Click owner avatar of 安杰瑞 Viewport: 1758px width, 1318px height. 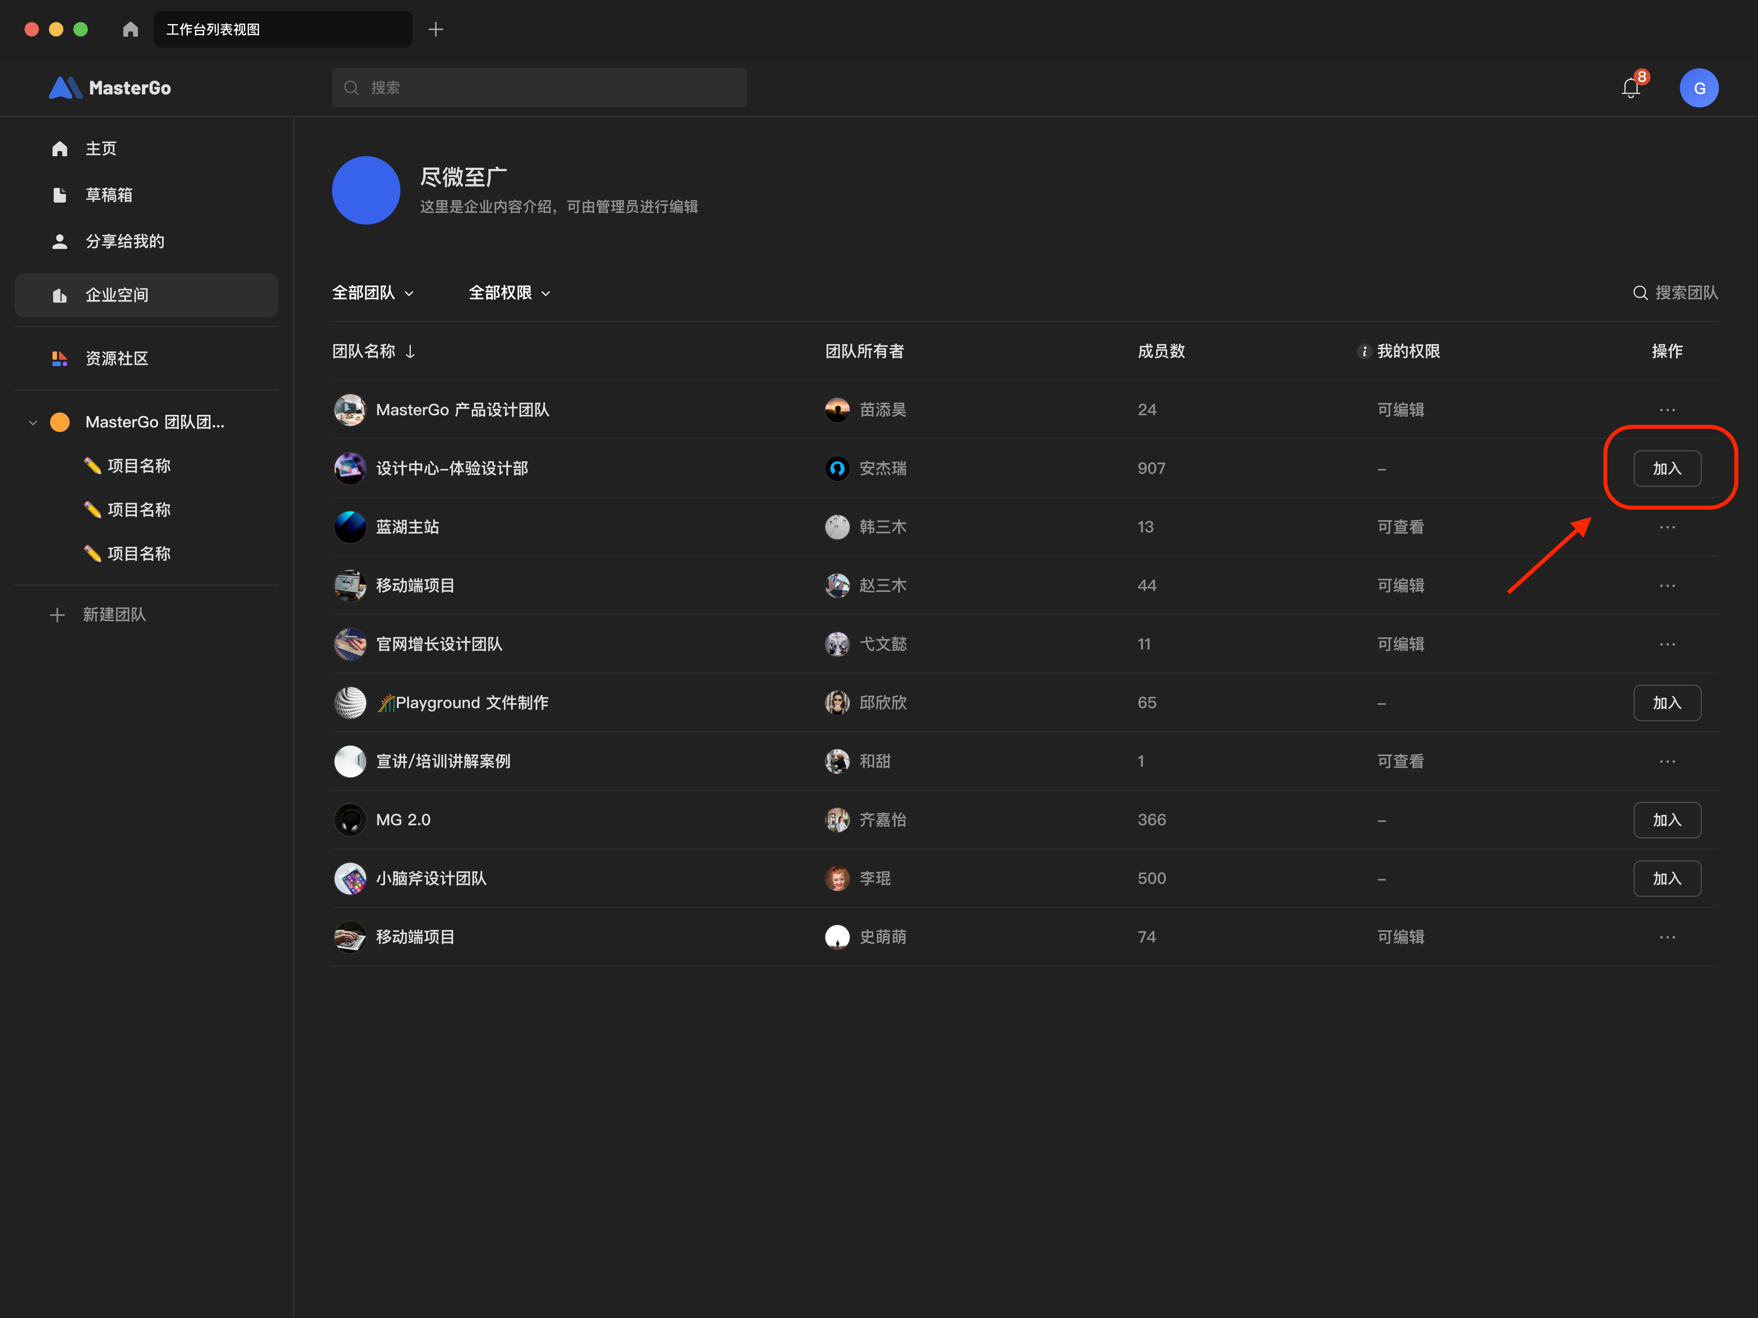[x=838, y=469]
